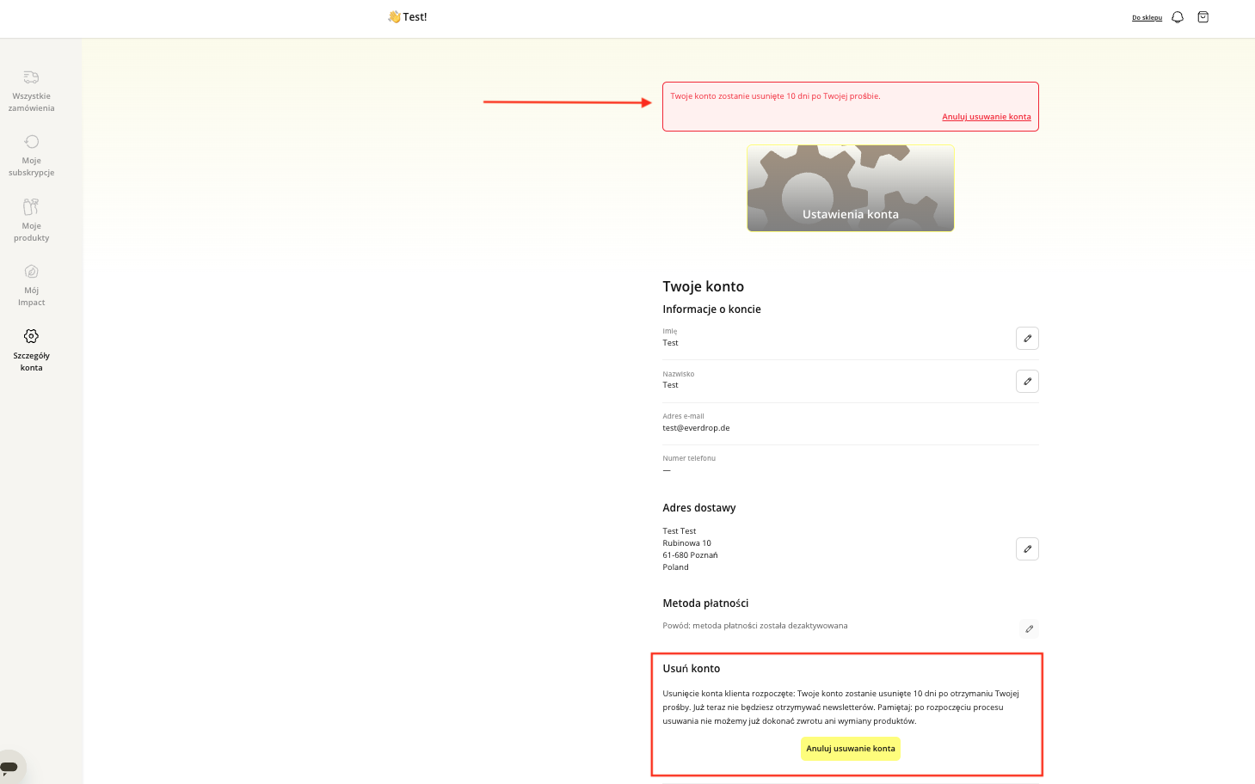
Task: Click the Metoda płatności heading
Action: coord(705,603)
